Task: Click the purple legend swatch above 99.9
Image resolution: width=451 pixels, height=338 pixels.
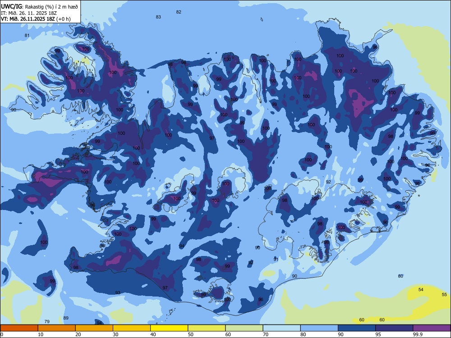Action: coord(432,328)
